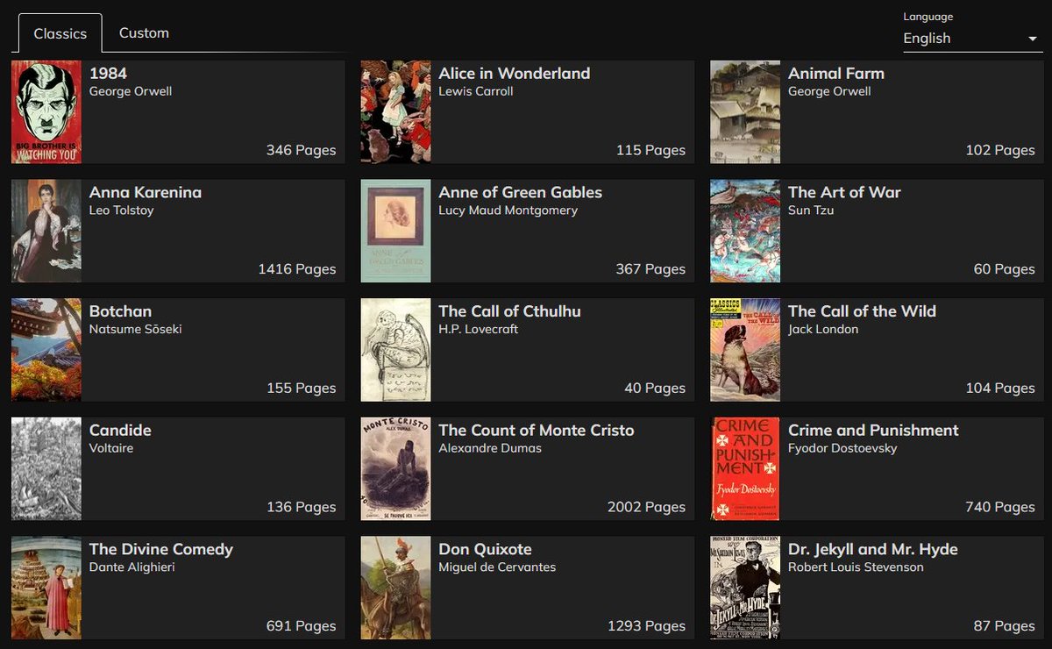Image resolution: width=1052 pixels, height=649 pixels.
Task: Click author Fyodor Dostoevsky
Action: click(x=842, y=448)
